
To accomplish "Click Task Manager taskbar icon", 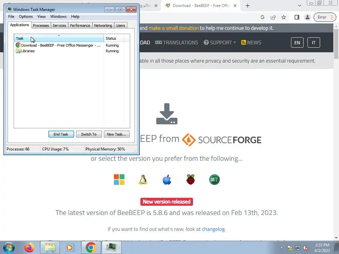I will [111, 247].
